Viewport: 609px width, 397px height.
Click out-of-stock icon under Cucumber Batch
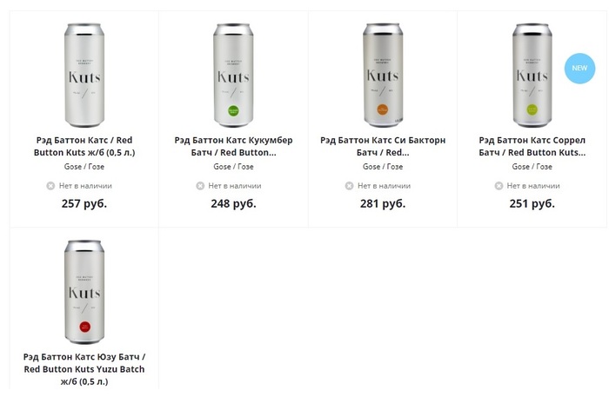tap(200, 186)
